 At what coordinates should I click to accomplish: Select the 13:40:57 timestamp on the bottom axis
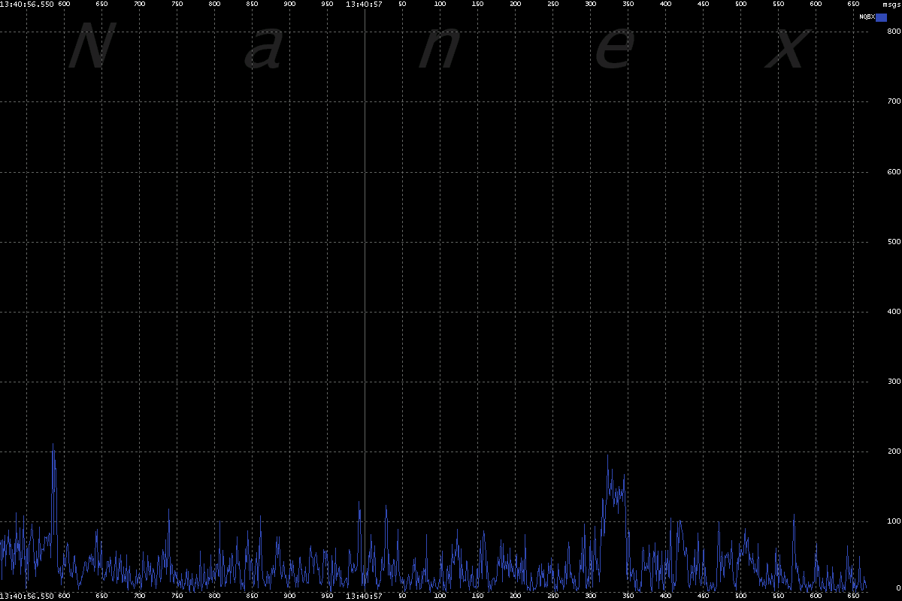point(364,596)
